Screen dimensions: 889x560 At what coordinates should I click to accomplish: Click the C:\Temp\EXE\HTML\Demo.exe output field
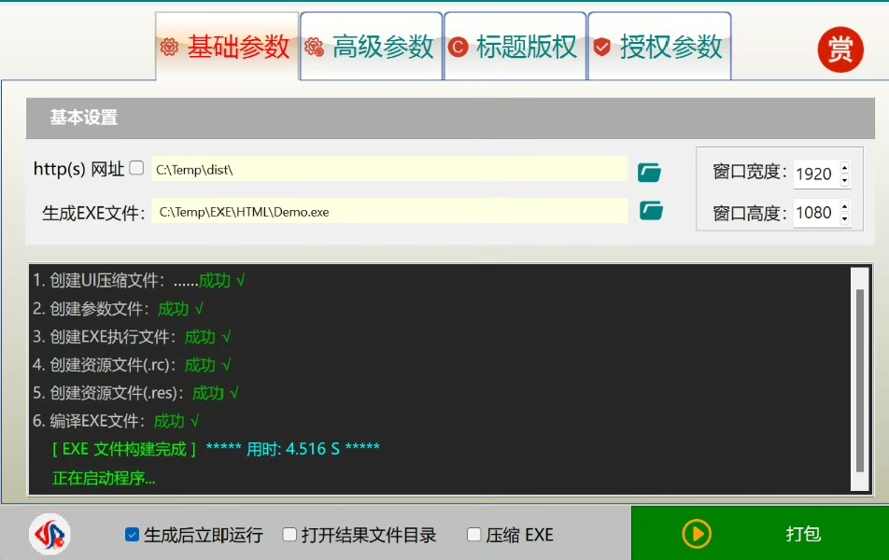(x=389, y=212)
